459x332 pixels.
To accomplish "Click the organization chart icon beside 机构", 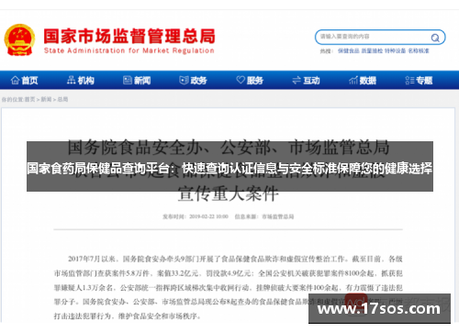I will (71, 80).
